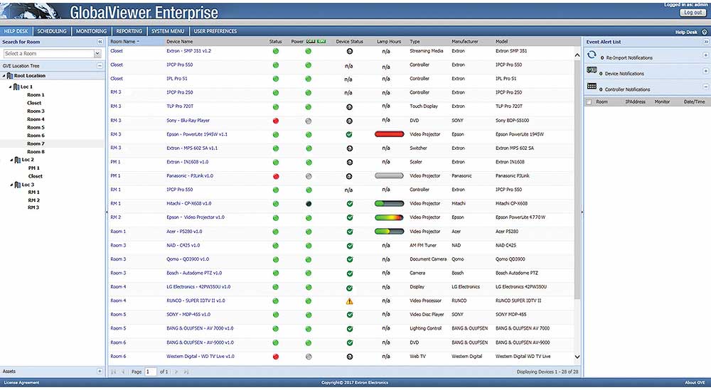Click red lamp hours bar for Epson PowerLite 1945W

(x=389, y=134)
